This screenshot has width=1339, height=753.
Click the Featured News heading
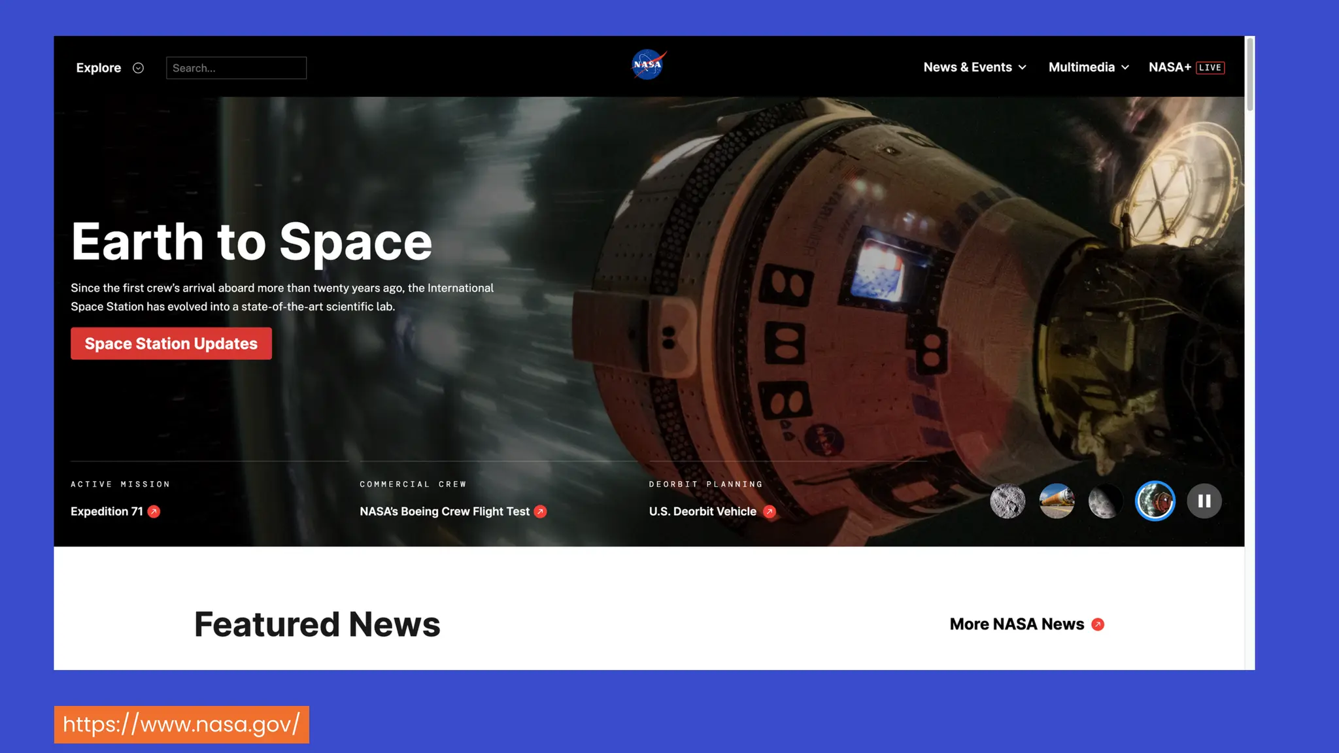pos(317,624)
